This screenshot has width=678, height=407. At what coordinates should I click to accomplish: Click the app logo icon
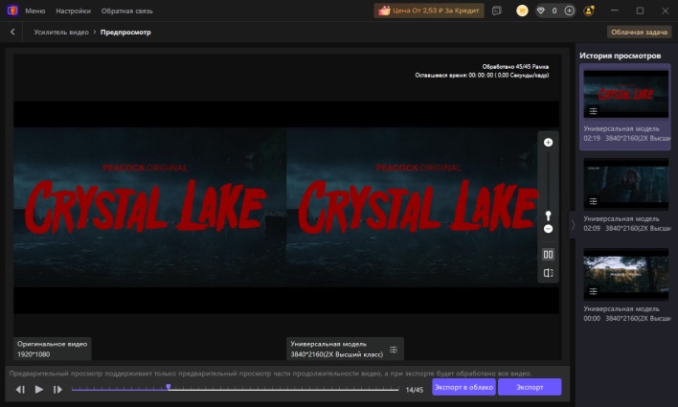[x=12, y=11]
